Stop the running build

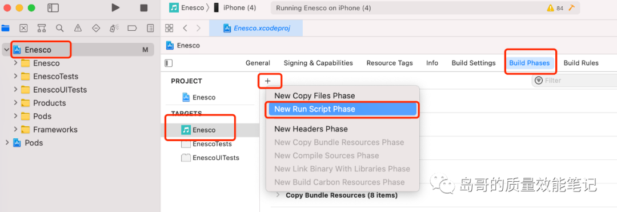coord(143,8)
